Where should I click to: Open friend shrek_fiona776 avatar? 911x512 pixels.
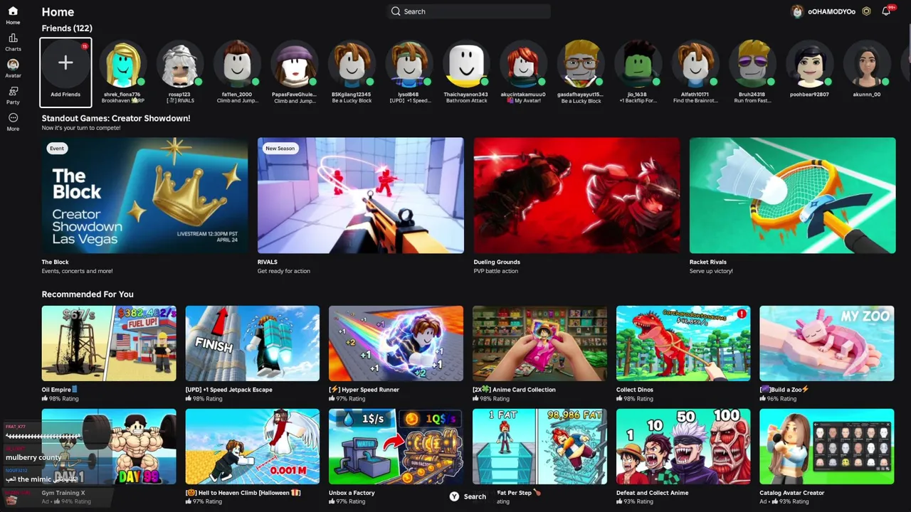122,63
